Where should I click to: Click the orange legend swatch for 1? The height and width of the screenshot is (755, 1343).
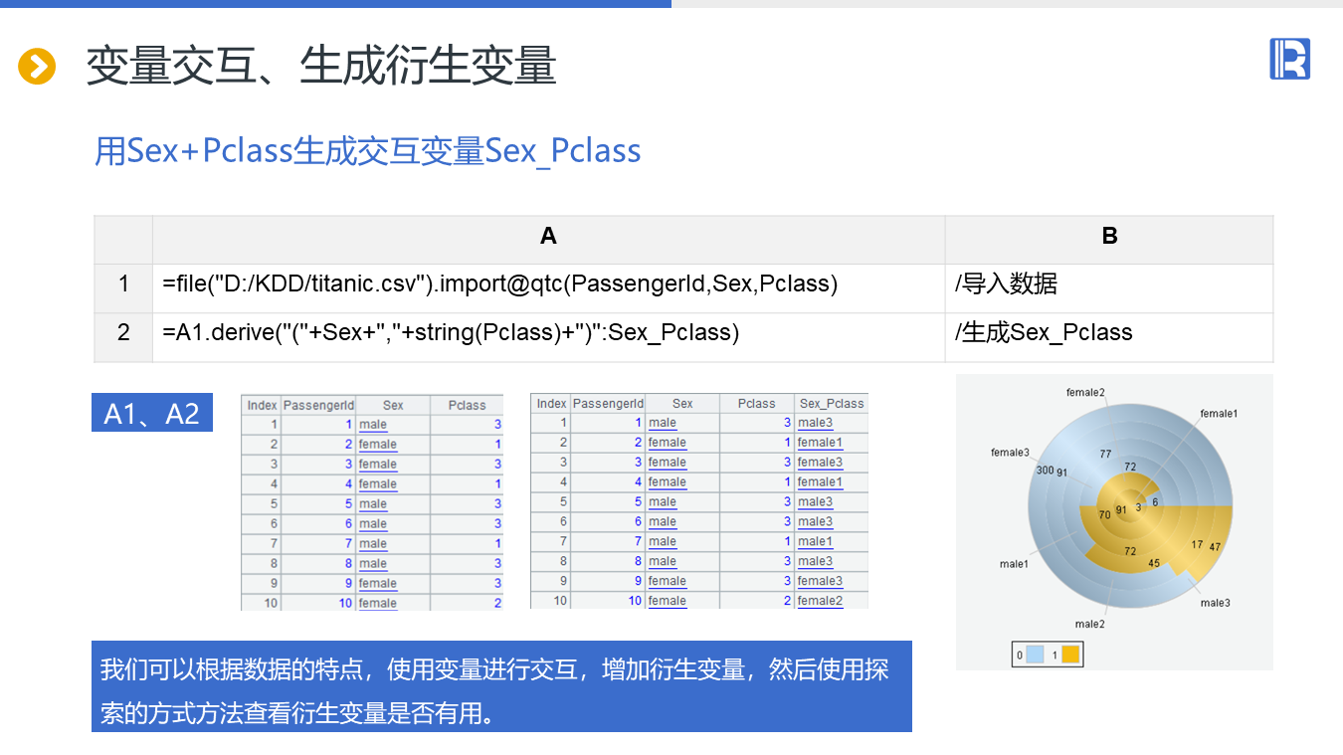coord(1069,655)
